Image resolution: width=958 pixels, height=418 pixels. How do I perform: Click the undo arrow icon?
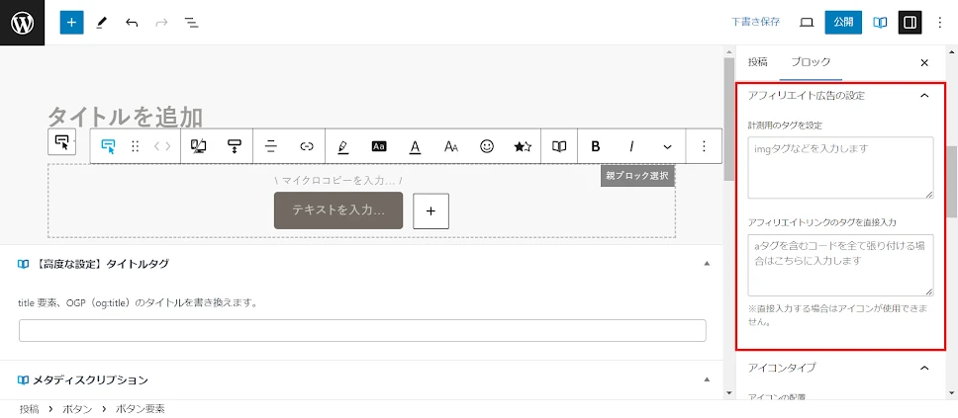click(132, 22)
